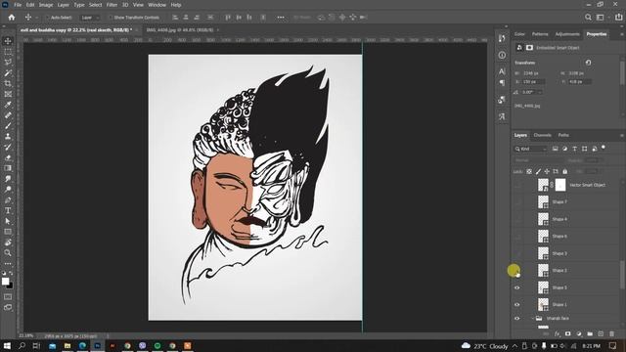The width and height of the screenshot is (626, 352).
Task: Select the Rectangle shape tool
Action: [8, 232]
